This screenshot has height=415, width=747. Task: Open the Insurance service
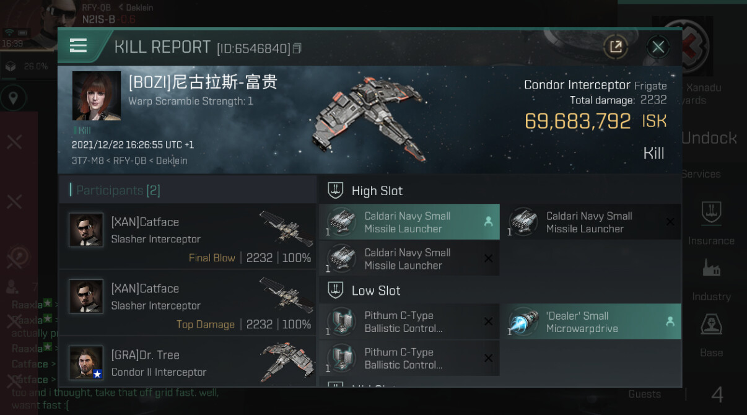pos(711,223)
